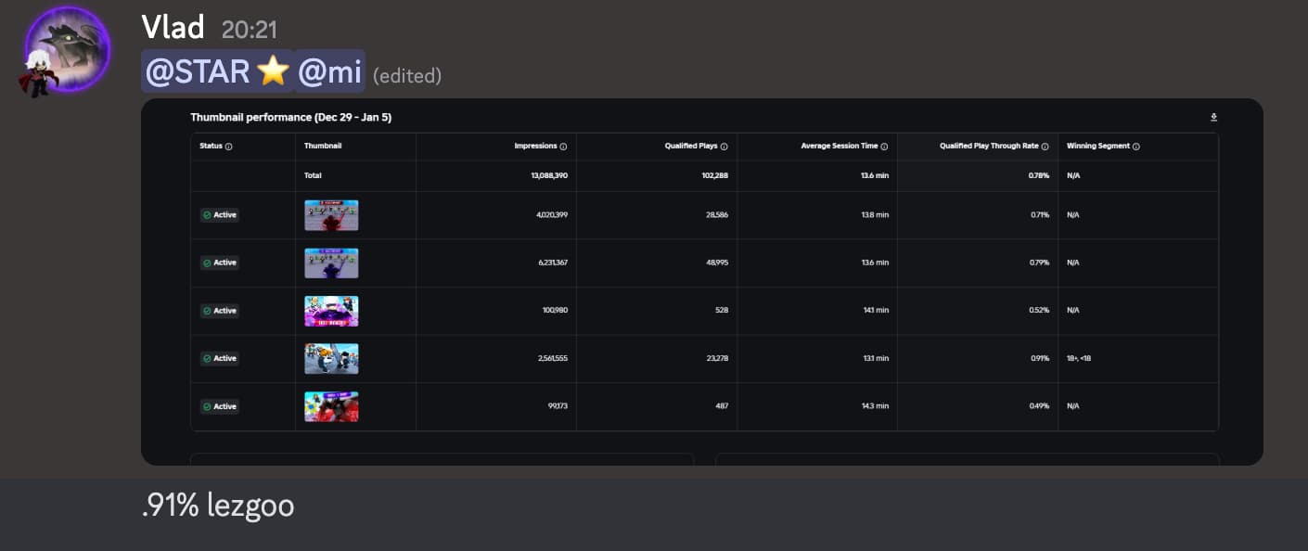The width and height of the screenshot is (1308, 551).
Task: Click Active status badge in the 6,231,367 impressions row
Action: (220, 263)
